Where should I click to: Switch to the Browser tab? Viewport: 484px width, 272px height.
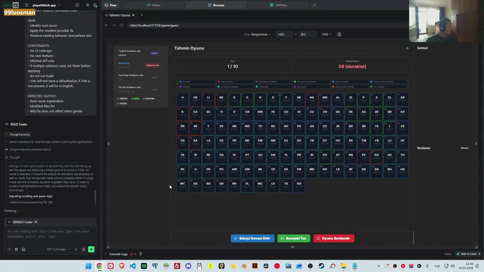pos(216,5)
